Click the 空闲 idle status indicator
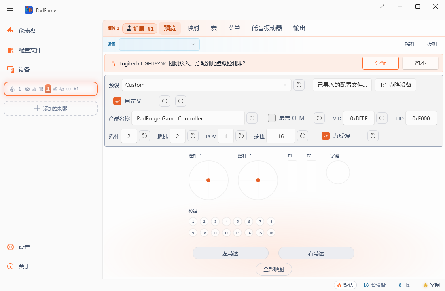Image resolution: width=445 pixels, height=291 pixels. coord(431,285)
